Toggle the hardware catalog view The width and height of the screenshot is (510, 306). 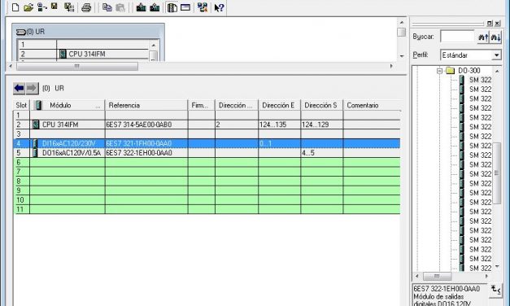(172, 7)
